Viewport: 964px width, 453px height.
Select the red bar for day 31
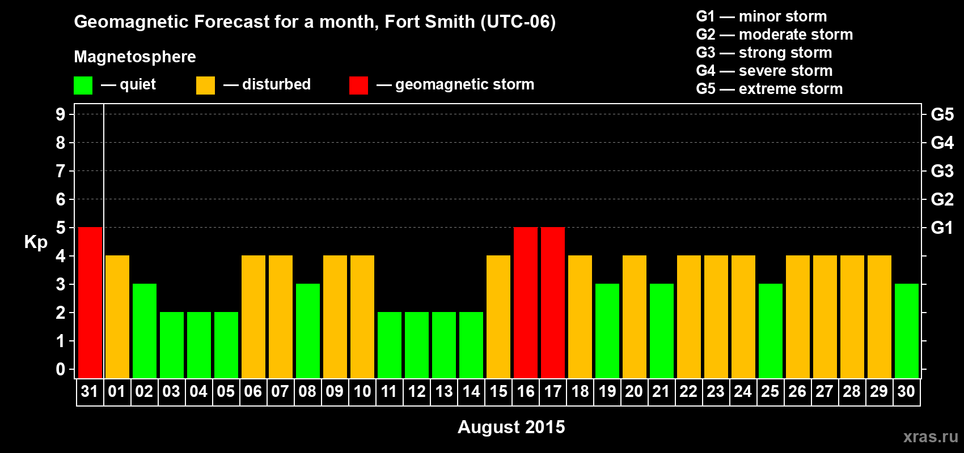coord(90,302)
